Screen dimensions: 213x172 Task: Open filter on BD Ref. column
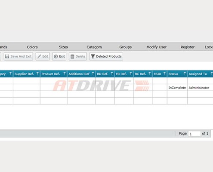[112, 74]
